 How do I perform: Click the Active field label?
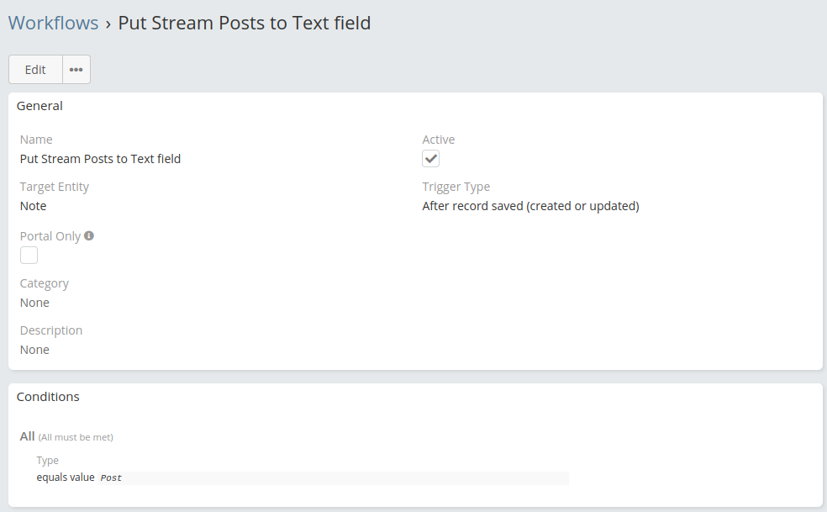pos(439,140)
